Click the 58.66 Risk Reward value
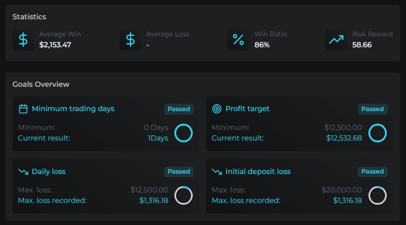This screenshot has width=406, height=225. pos(362,45)
